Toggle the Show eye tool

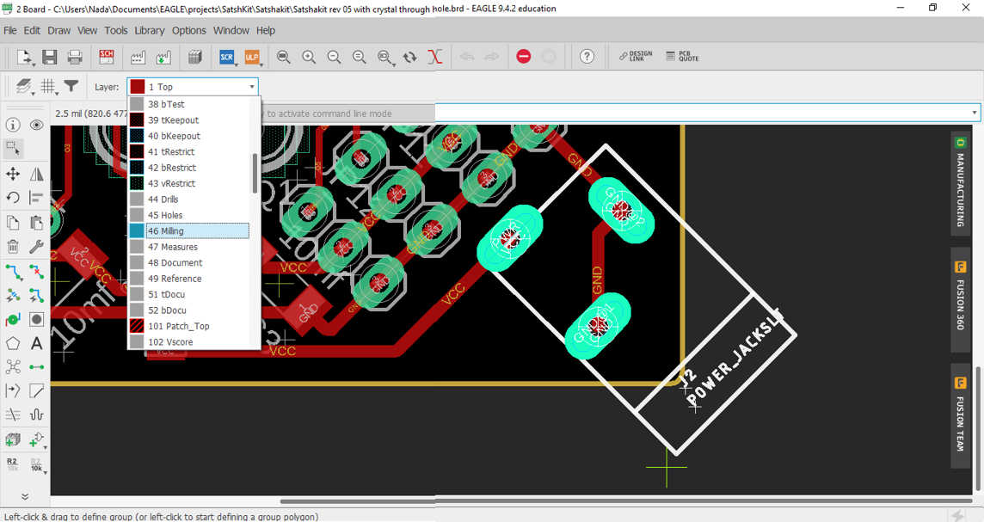coord(36,125)
